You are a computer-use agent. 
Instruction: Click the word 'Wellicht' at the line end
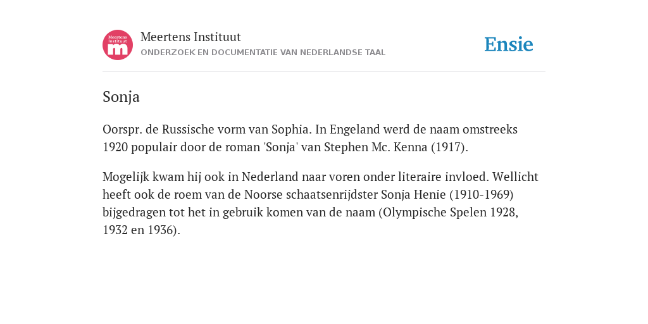(x=515, y=177)
